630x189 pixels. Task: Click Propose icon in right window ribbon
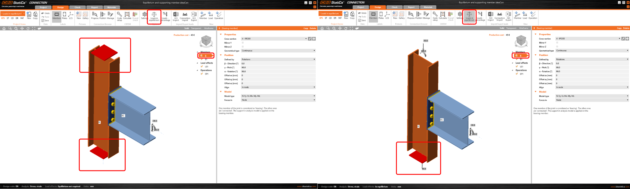(x=411, y=16)
